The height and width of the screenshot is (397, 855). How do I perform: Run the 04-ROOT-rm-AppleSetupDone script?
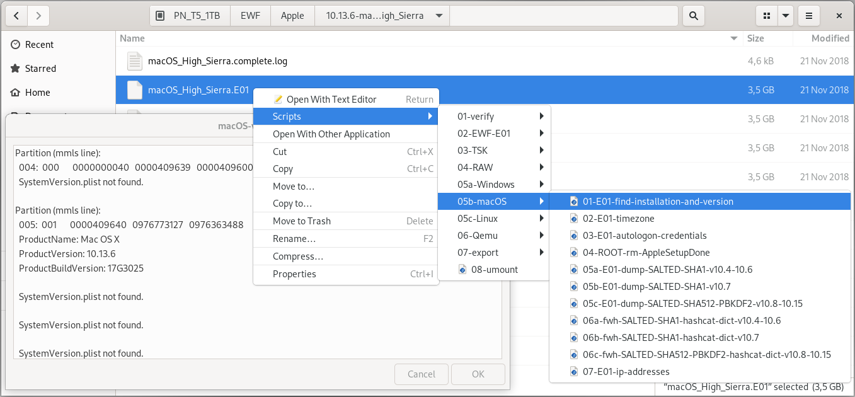pyautogui.click(x=700, y=253)
